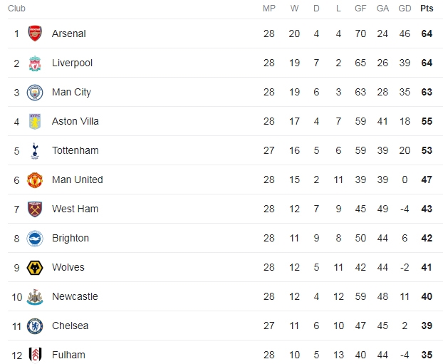Click the Chelsea lion badge
This screenshot has width=443, height=364.
click(x=35, y=326)
